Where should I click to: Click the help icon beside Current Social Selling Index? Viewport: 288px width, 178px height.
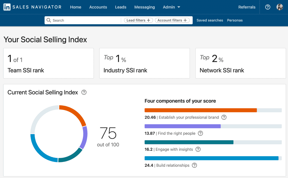click(x=84, y=92)
